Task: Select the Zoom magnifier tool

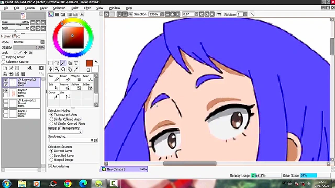Action: point(57,69)
